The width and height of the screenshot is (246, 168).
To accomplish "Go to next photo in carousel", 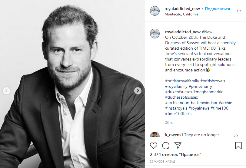I will [138, 91].
